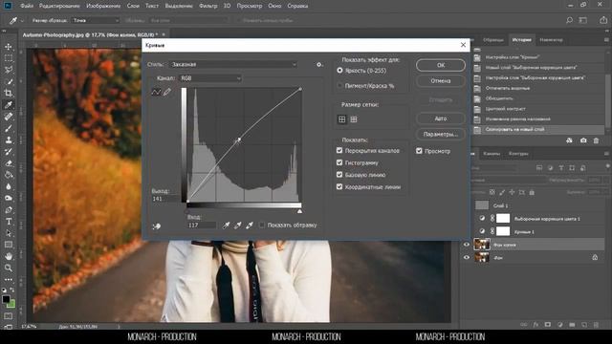
Task: Click the Вход input value field
Action: pos(202,226)
